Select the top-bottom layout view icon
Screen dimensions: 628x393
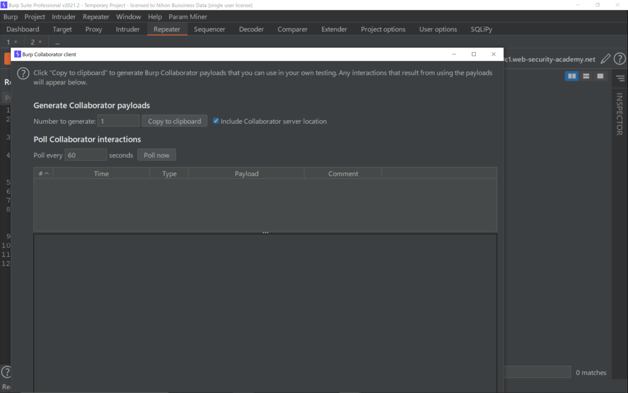click(x=586, y=77)
